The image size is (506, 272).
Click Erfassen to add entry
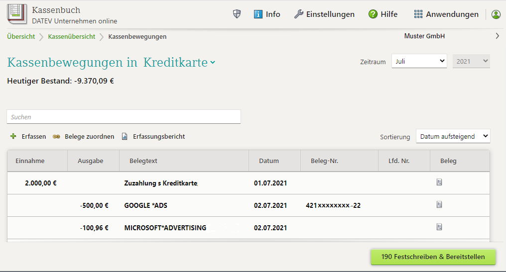[x=28, y=136]
